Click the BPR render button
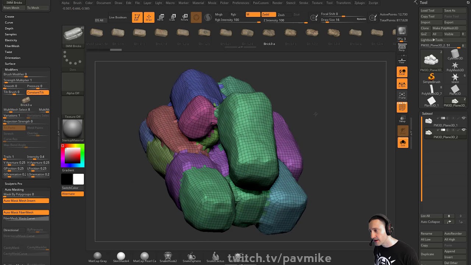 point(402,31)
